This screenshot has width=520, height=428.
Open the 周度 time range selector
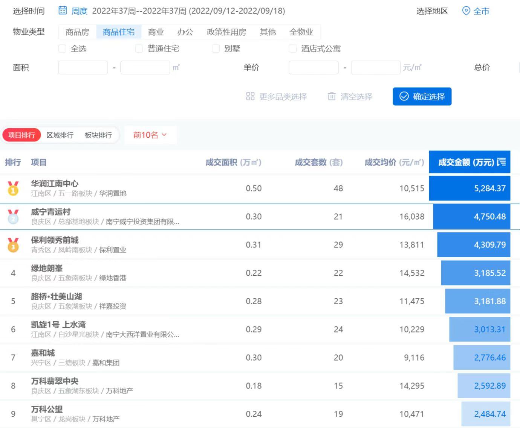(79, 11)
